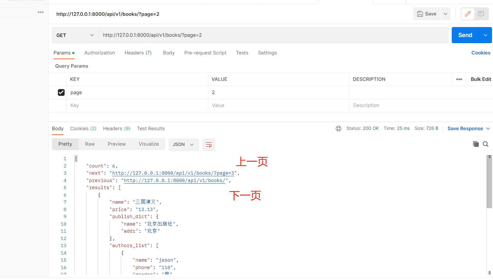Switch to Visualize view
Viewport: 493px width, 280px height.
click(x=149, y=144)
